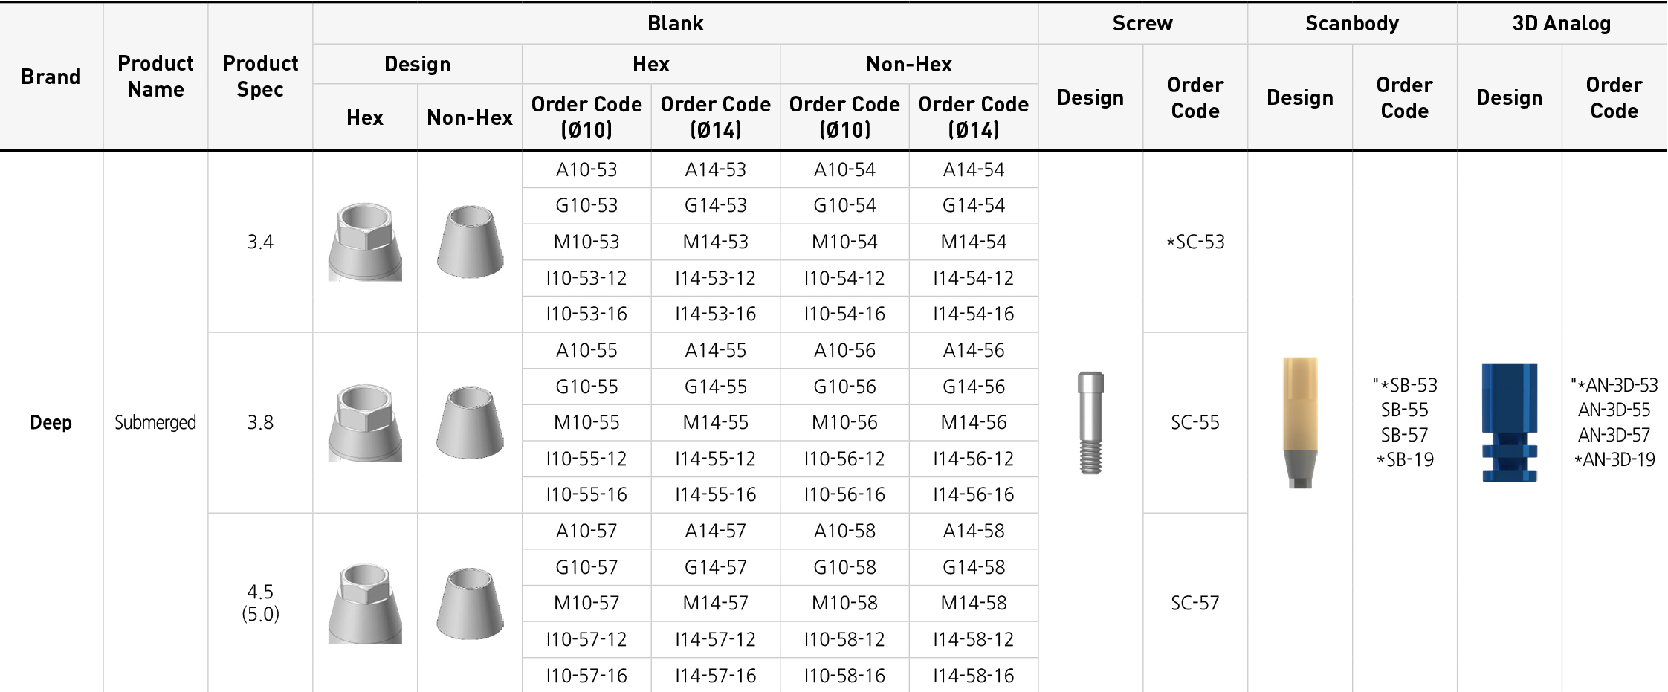Select the non-hex blank image for spec 3.8
The image size is (1668, 692).
[x=470, y=422]
